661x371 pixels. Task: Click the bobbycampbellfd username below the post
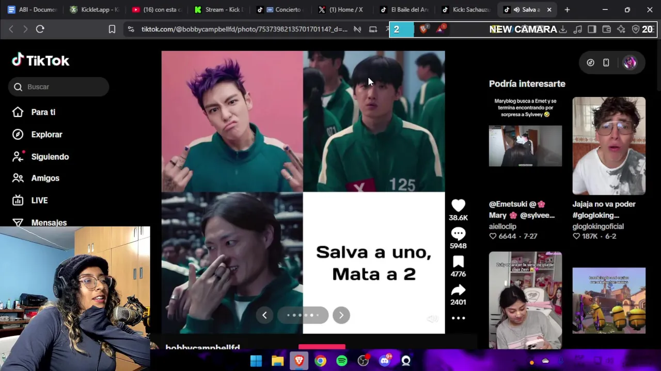202,348
